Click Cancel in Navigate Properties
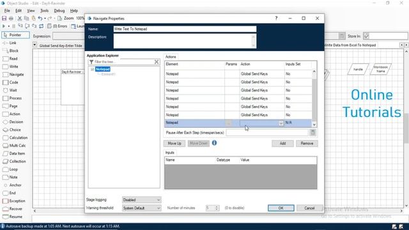409x230 pixels. click(309, 208)
